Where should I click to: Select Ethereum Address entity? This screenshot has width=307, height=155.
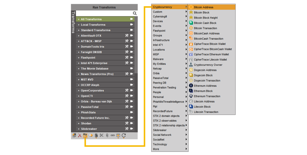pyautogui.click(x=212, y=86)
